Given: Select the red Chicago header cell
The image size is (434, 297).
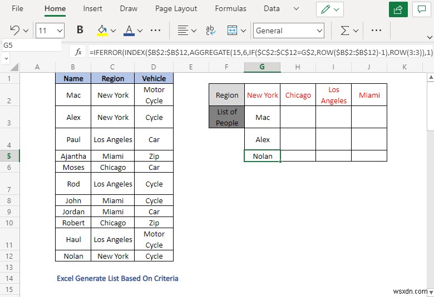Looking at the screenshot, I should (298, 95).
